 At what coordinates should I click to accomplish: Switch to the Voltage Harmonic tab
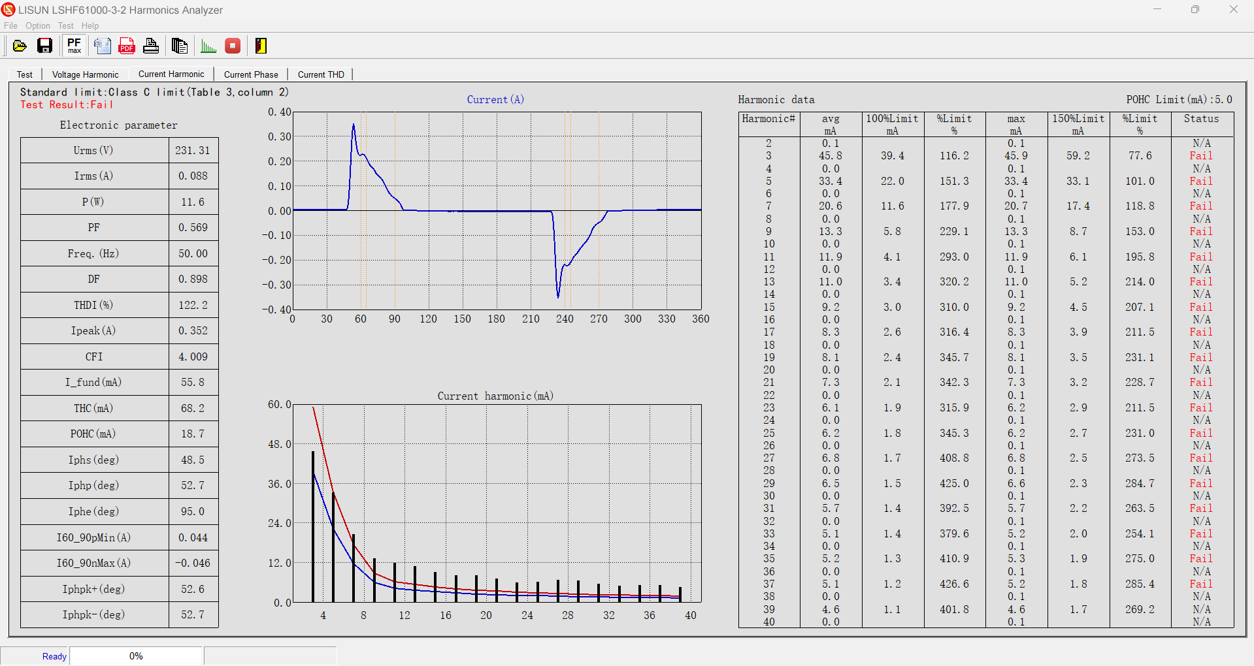(86, 74)
